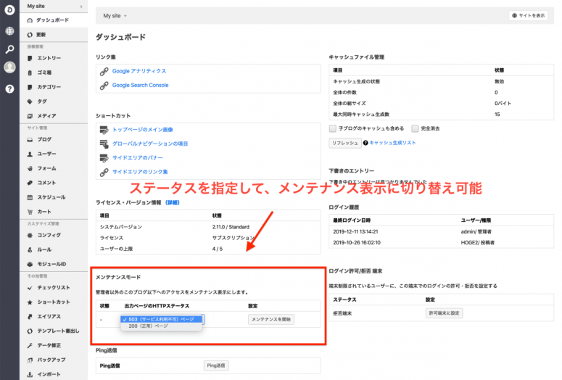Screen dimensions: 562x380
Task: Click the メンテナンスを開始 button
Action: click(271, 319)
